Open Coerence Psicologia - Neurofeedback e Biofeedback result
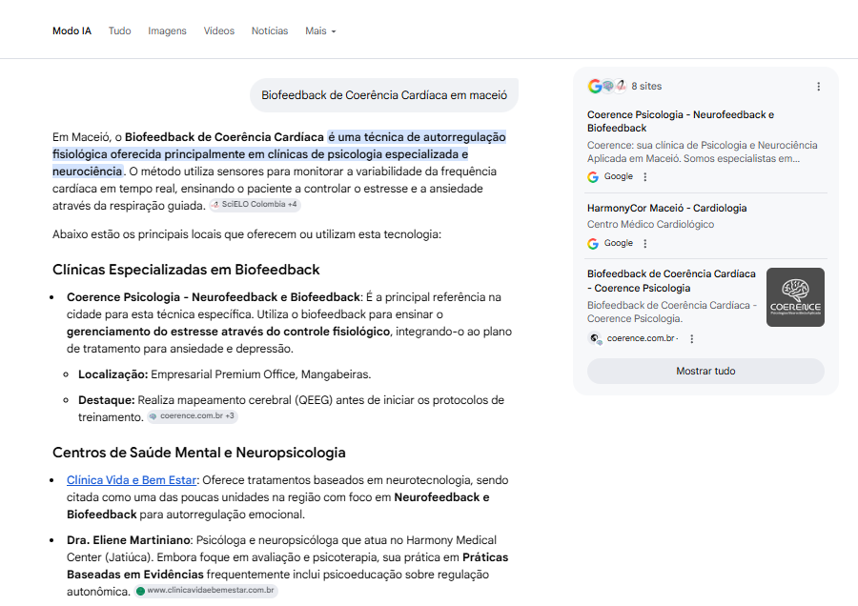This screenshot has width=858, height=606. click(x=680, y=121)
